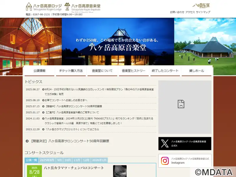The height and width of the screenshot is (177, 236).
Task: Click the arrow icon beside 2025.07.15 topic
Action: (43, 106)
